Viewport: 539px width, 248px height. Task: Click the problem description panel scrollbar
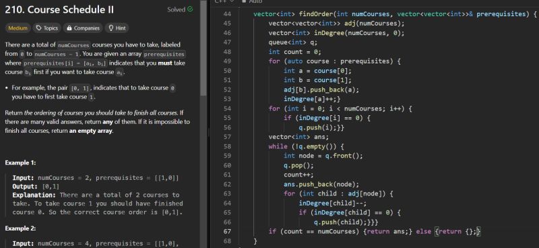pos(203,48)
